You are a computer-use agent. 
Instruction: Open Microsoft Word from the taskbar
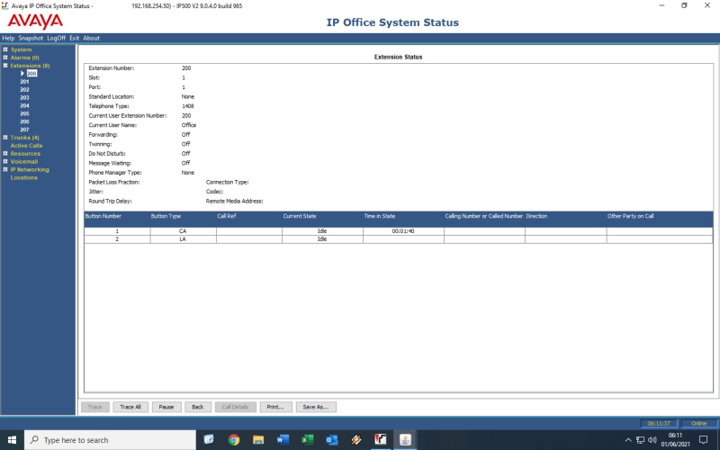[x=283, y=440]
